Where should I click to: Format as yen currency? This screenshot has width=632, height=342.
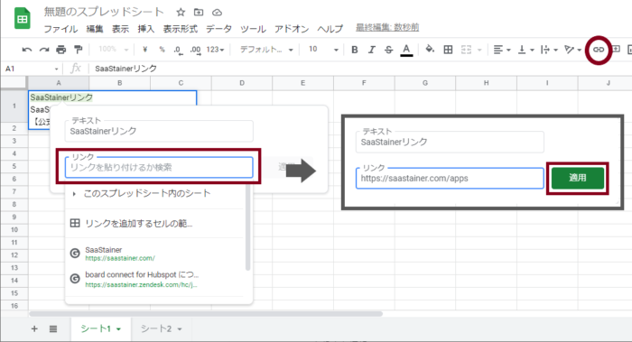[145, 50]
